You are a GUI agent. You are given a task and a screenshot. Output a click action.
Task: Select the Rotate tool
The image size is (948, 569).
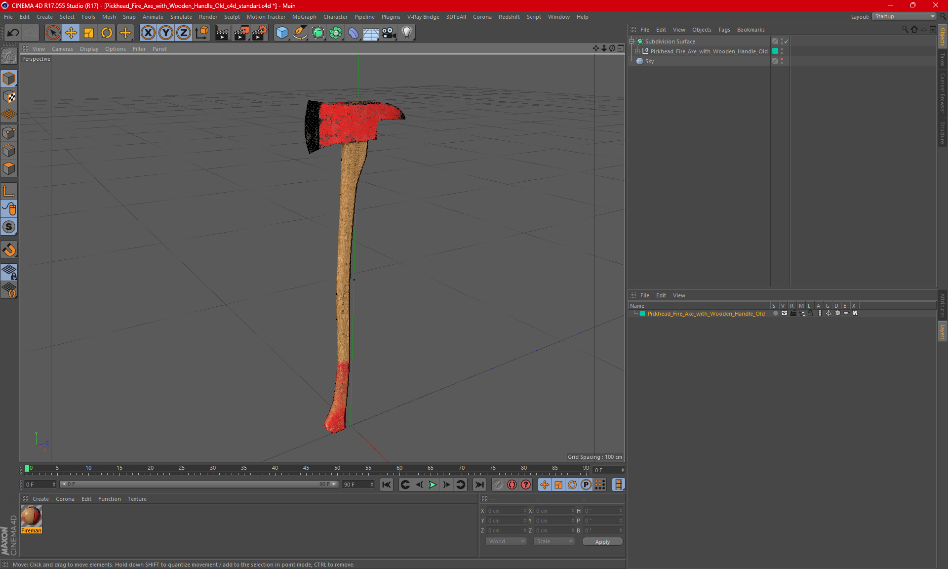(x=107, y=33)
